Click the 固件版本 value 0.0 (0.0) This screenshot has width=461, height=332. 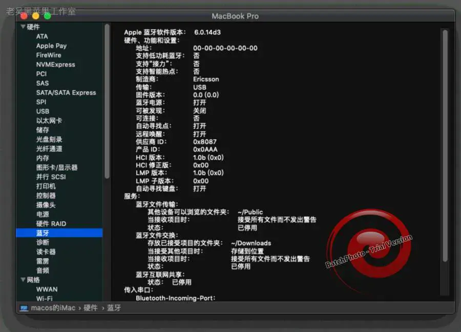point(206,95)
